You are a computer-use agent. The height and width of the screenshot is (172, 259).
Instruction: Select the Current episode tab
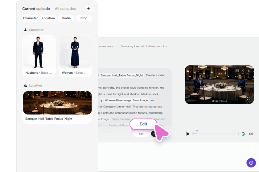pos(36,9)
